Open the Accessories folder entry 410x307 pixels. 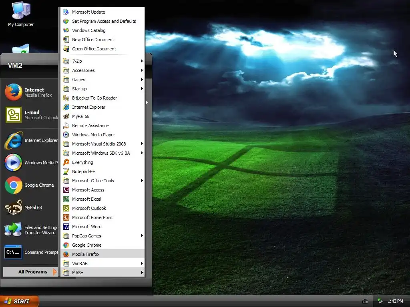(x=102, y=70)
